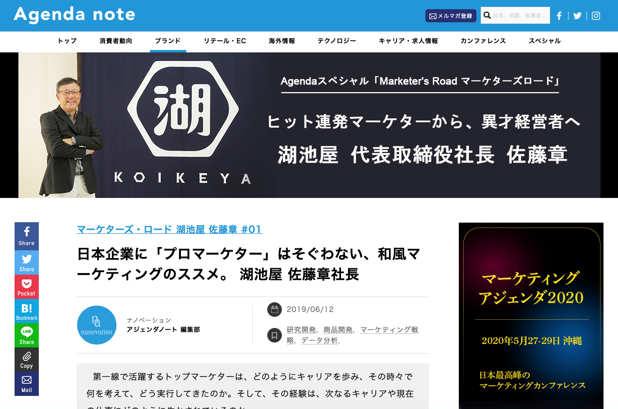Open Twitter icon in top header

[x=577, y=16]
